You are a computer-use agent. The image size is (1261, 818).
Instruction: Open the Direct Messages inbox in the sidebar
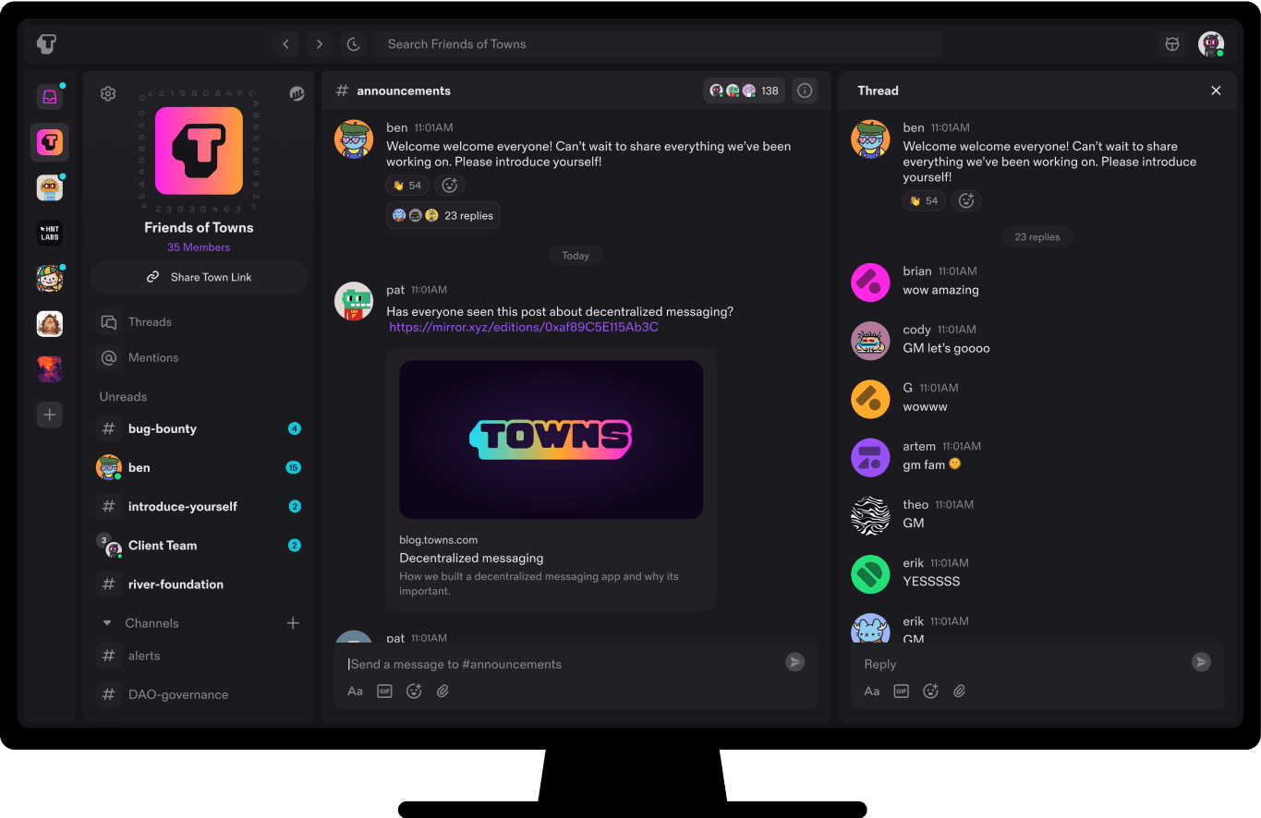[x=50, y=96]
